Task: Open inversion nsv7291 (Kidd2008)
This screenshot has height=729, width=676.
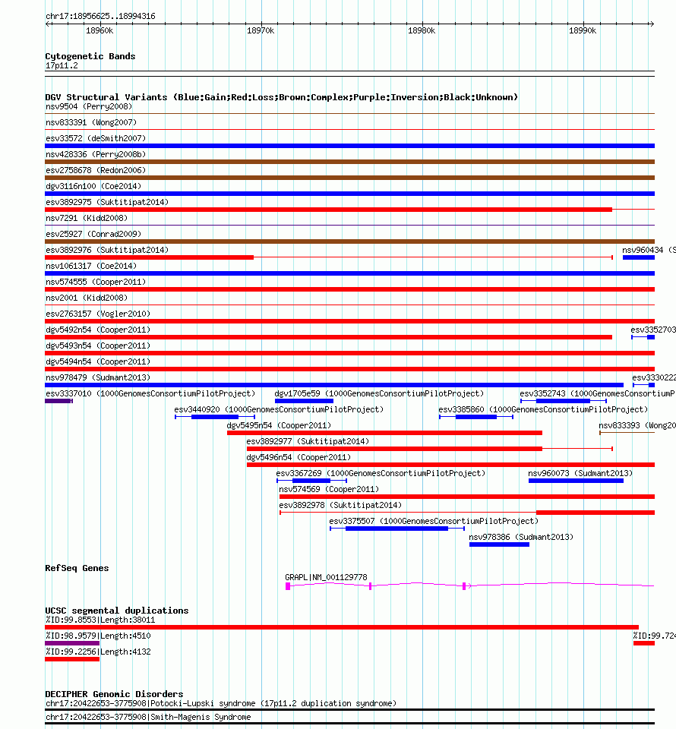Action: point(87,218)
